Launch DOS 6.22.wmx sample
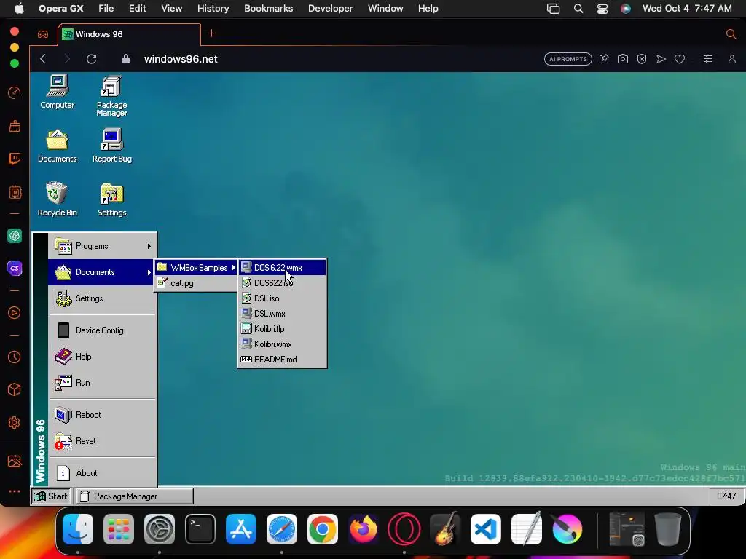This screenshot has height=559, width=746. 282,268
